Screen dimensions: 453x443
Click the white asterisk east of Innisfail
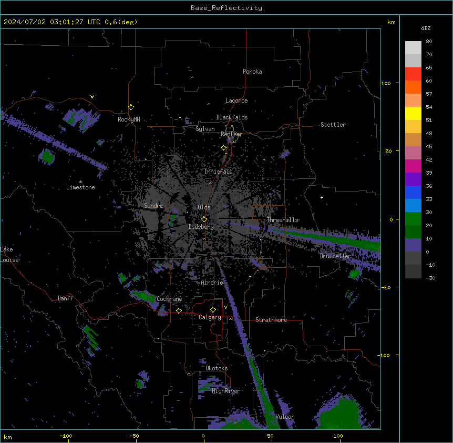click(264, 159)
